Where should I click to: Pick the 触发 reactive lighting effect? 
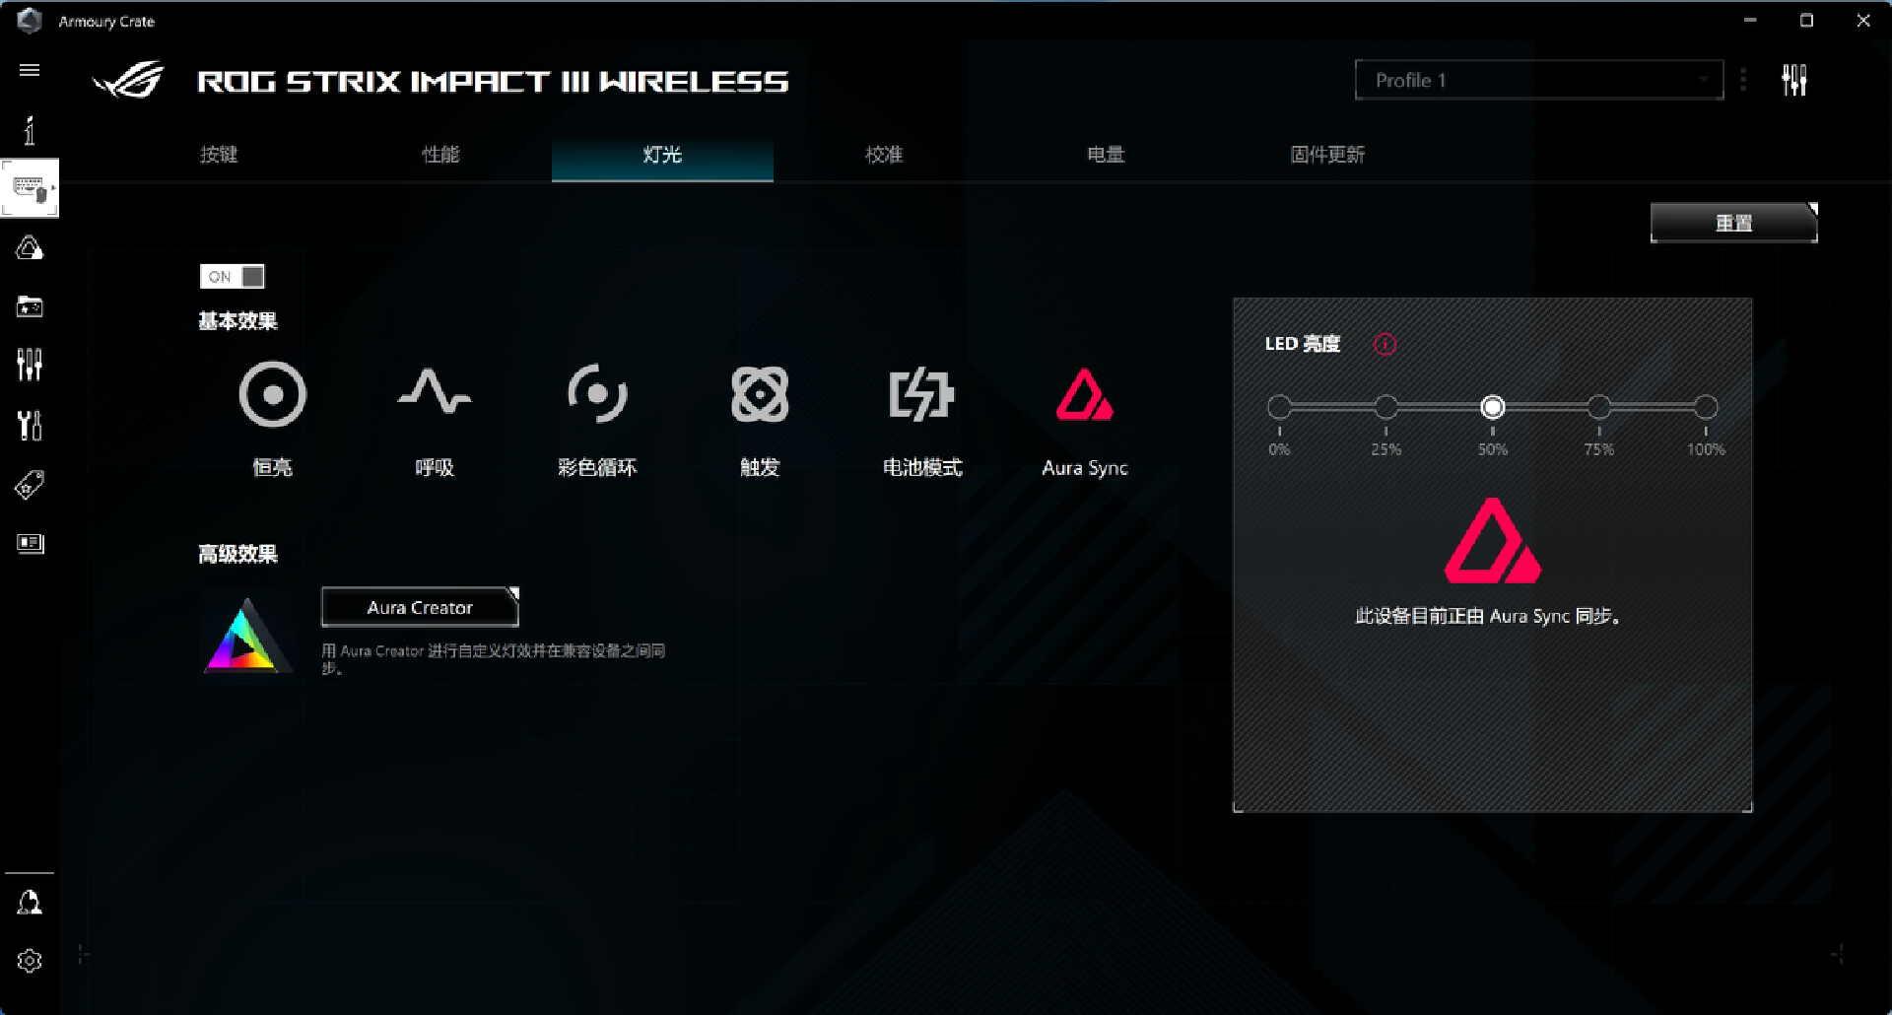pos(760,394)
